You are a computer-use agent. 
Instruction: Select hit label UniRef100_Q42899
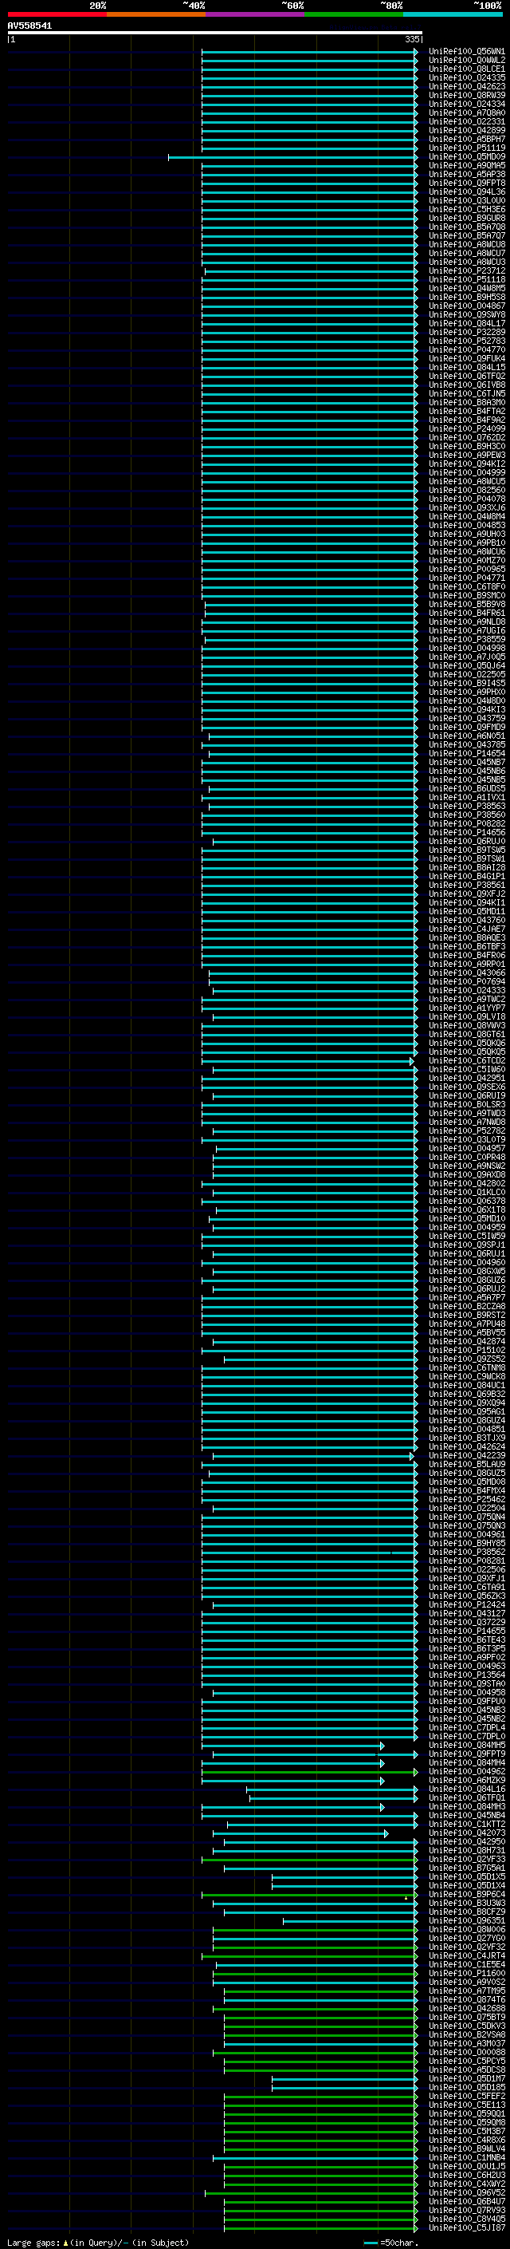pos(467,130)
